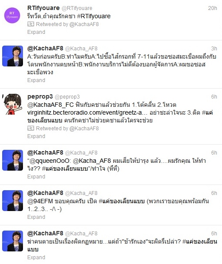
Task: Click the retweet icon under the RTifyouare tweet
Action: (31, 24)
